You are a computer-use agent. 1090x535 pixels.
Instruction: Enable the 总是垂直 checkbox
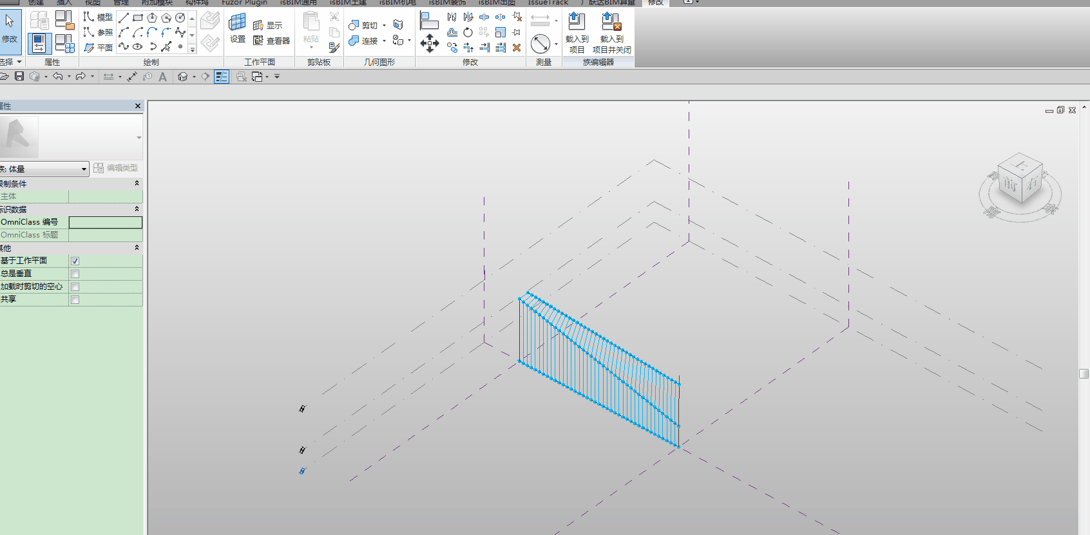click(75, 274)
